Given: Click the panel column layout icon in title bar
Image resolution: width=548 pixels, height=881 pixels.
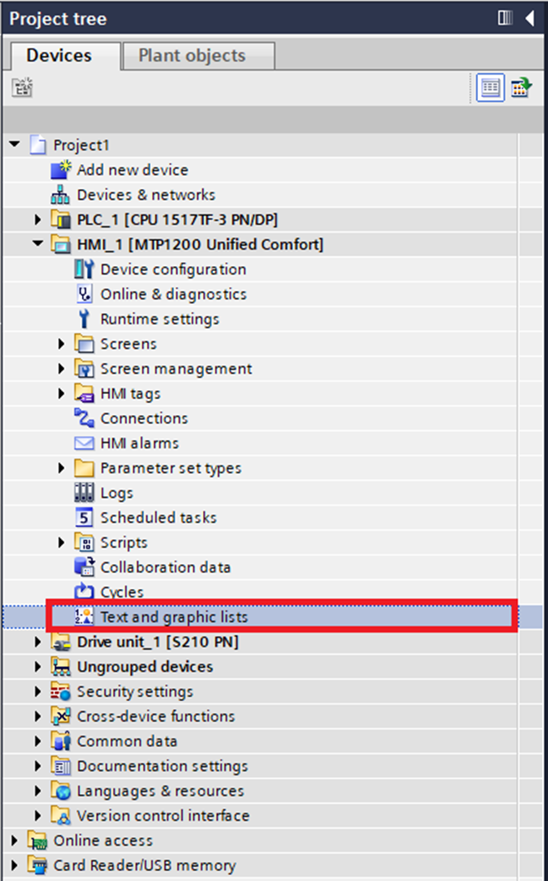Looking at the screenshot, I should tap(505, 18).
